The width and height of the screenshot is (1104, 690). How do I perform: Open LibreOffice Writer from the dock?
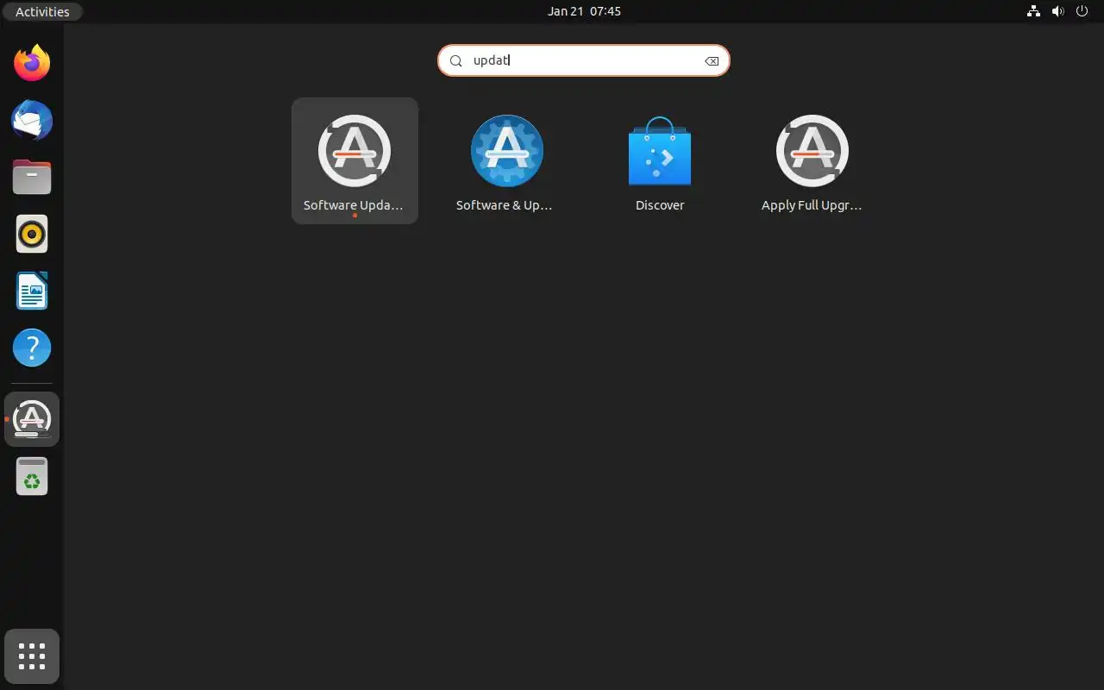tap(32, 291)
